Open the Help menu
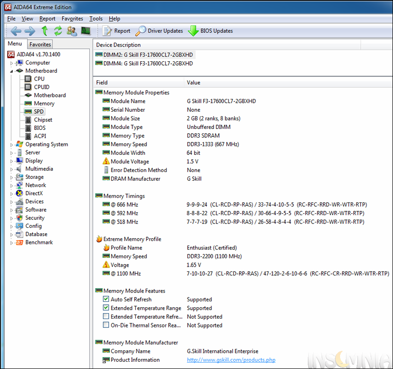The height and width of the screenshot is (369, 393). (x=114, y=19)
